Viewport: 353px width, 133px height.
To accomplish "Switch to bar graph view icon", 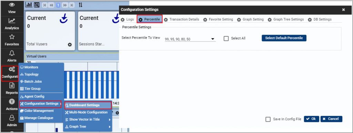I will click(x=29, y=5).
